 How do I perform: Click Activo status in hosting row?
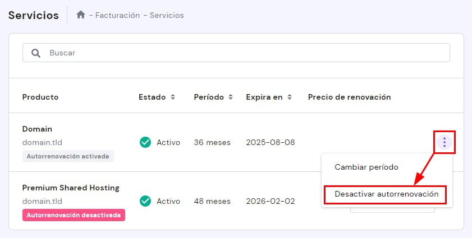pos(168,202)
